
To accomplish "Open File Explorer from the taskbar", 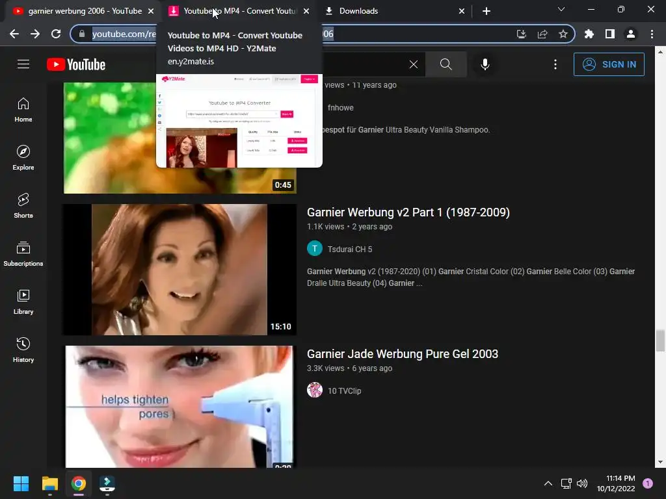I will tap(49, 483).
